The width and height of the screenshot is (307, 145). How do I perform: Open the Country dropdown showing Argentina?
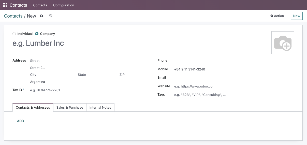click(90, 82)
